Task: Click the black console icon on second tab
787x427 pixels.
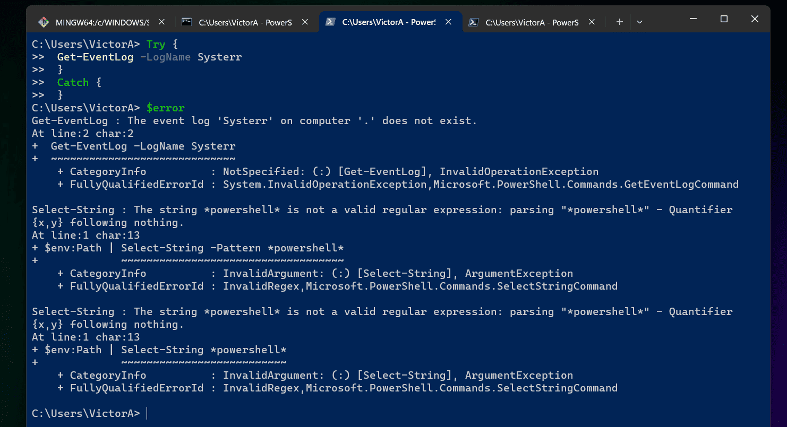Action: click(x=186, y=22)
